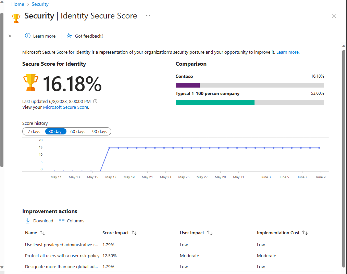
Task: Click the Got feedback icon
Action: click(69, 36)
